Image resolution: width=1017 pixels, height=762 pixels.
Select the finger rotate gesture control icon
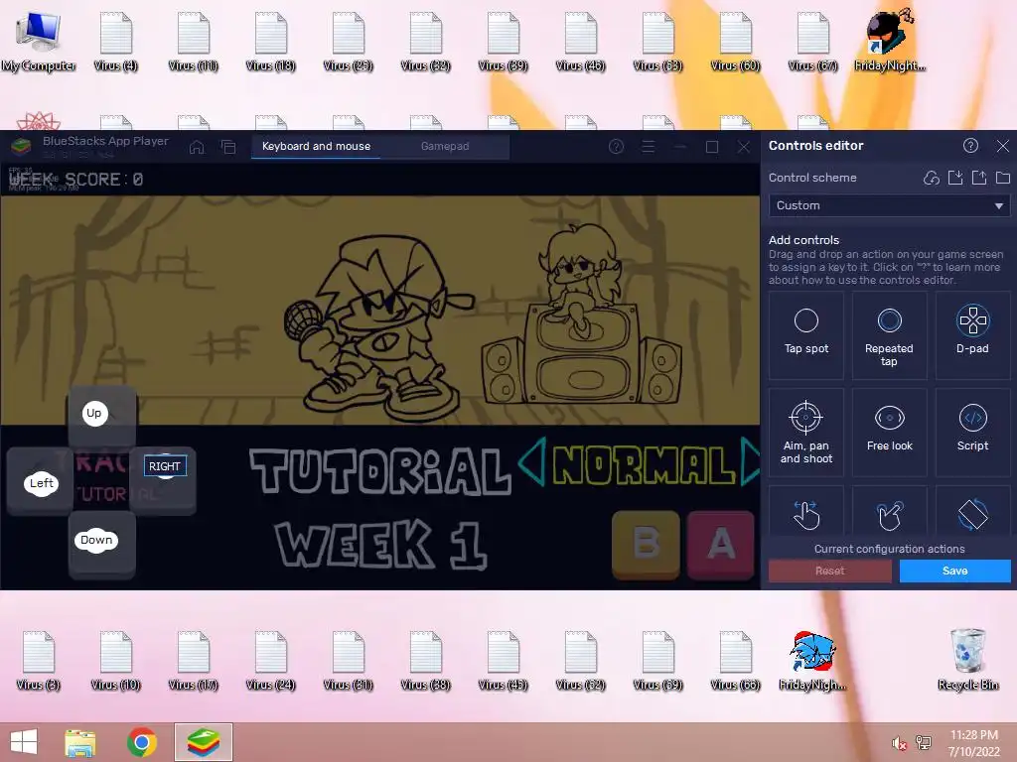point(889,515)
